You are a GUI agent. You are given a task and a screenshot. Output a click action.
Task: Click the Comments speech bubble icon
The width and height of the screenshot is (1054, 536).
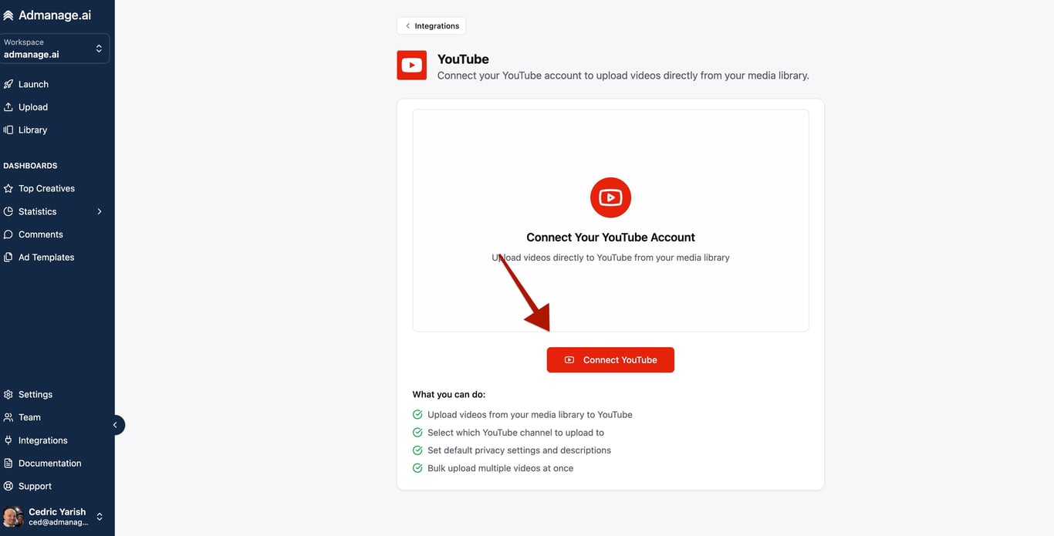(x=8, y=234)
